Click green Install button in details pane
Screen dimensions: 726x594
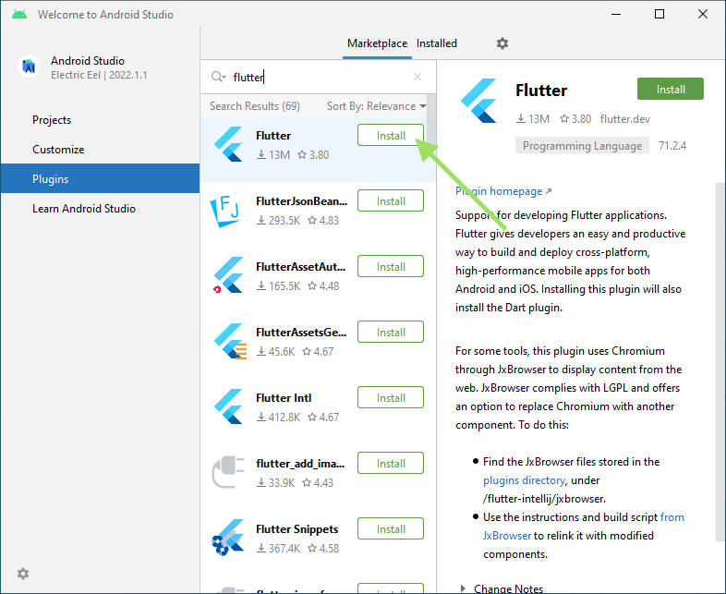pyautogui.click(x=670, y=89)
